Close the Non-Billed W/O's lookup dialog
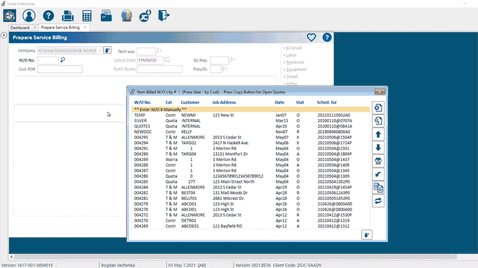478x268 pixels. [379, 92]
